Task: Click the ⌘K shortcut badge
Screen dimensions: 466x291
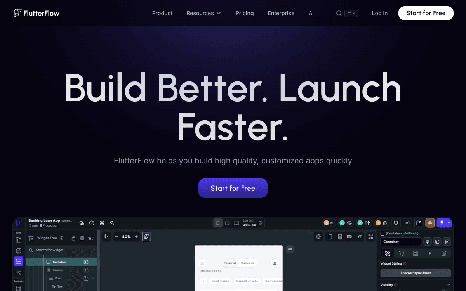Action: (351, 13)
